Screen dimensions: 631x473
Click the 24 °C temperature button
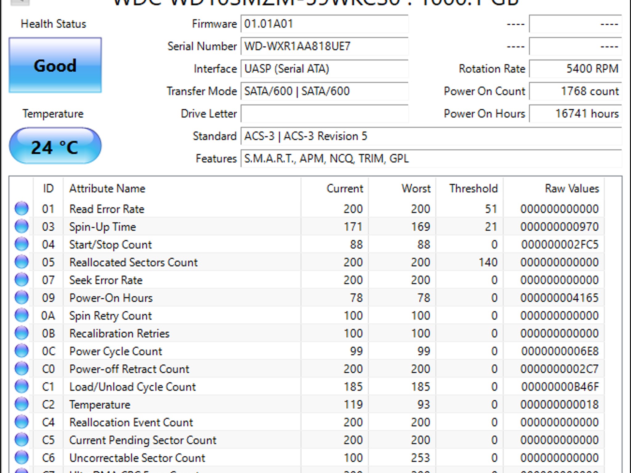[x=55, y=146]
